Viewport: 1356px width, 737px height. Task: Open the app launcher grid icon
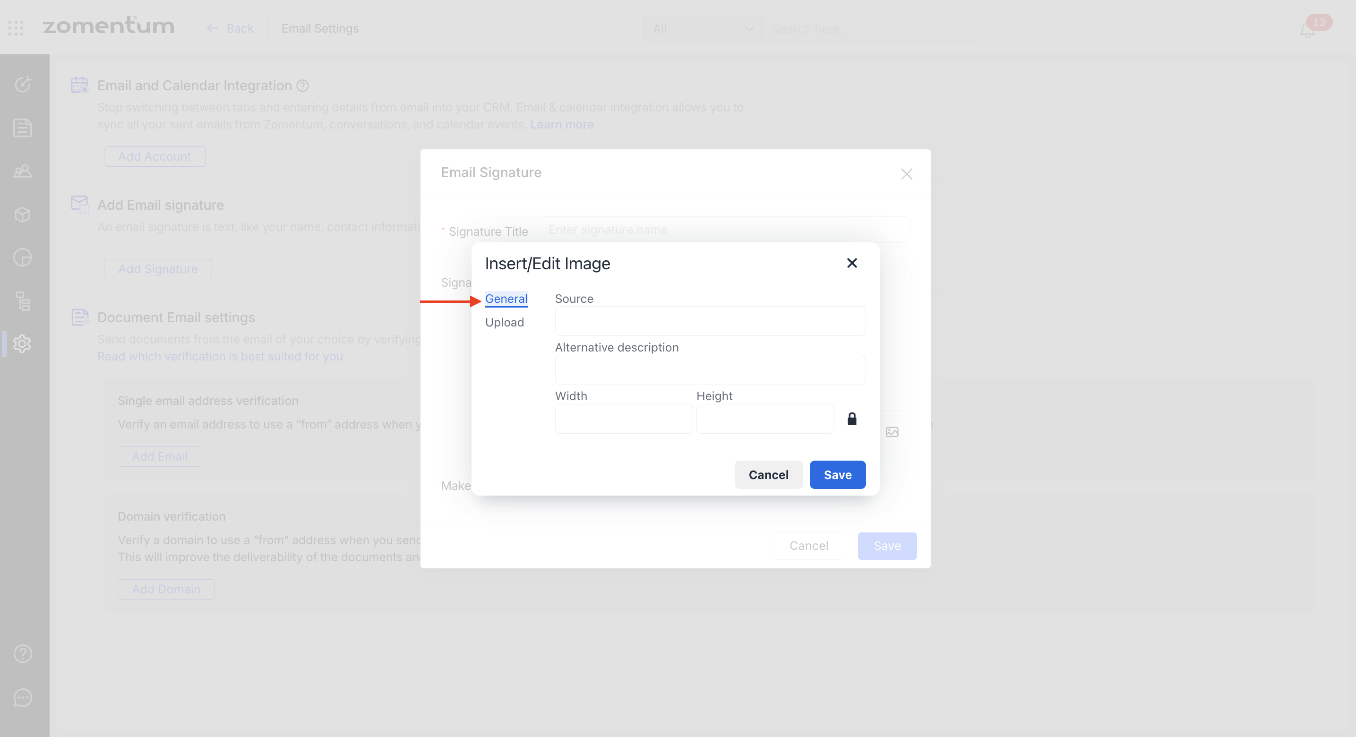click(16, 28)
